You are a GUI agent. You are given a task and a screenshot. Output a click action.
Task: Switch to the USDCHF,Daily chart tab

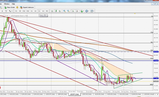pos(50,94)
